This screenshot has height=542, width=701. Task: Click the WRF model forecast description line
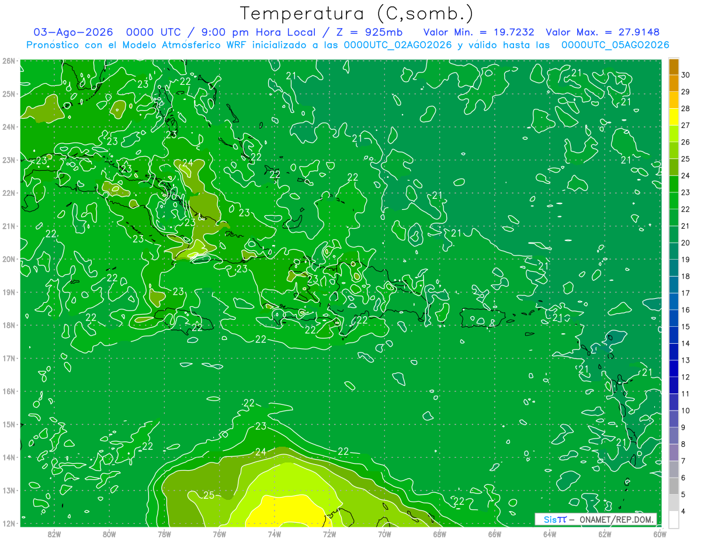click(x=348, y=45)
